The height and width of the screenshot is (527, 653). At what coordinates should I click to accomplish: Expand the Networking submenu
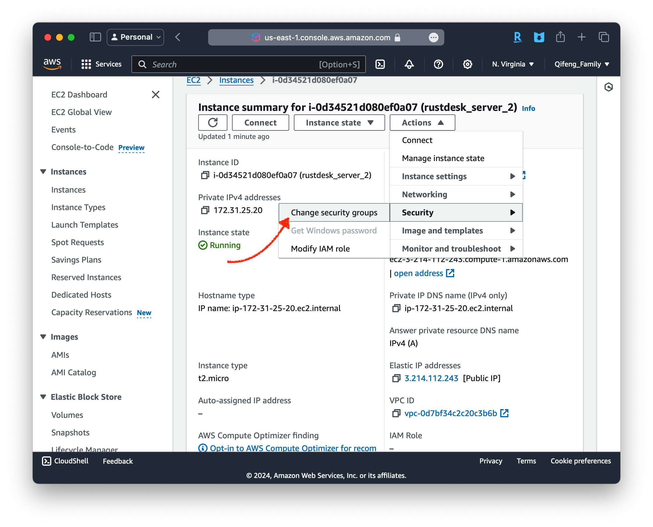[456, 194]
